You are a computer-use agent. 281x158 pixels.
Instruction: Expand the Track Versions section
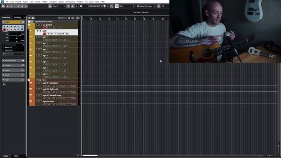13,61
